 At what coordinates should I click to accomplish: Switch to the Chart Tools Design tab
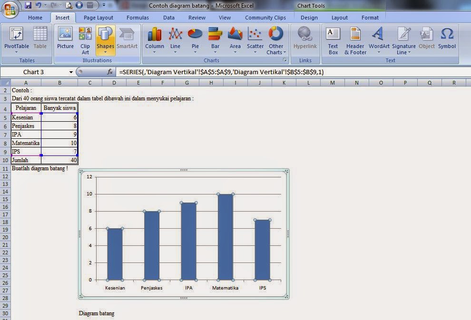[x=309, y=18]
